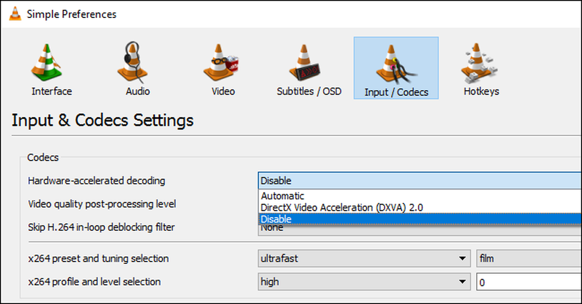Open the x264 preset dropdown showing ultrafast
This screenshot has height=304, width=582.
click(x=364, y=259)
